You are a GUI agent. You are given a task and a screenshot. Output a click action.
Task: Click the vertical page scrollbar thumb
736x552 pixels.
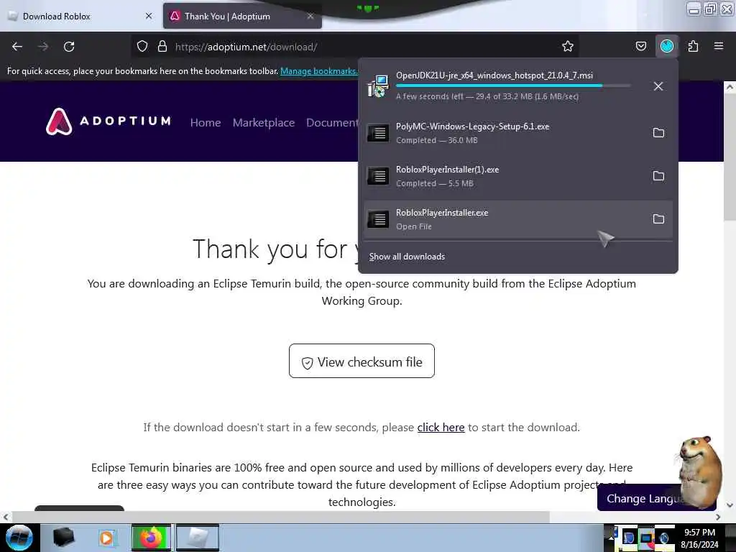pos(730,155)
